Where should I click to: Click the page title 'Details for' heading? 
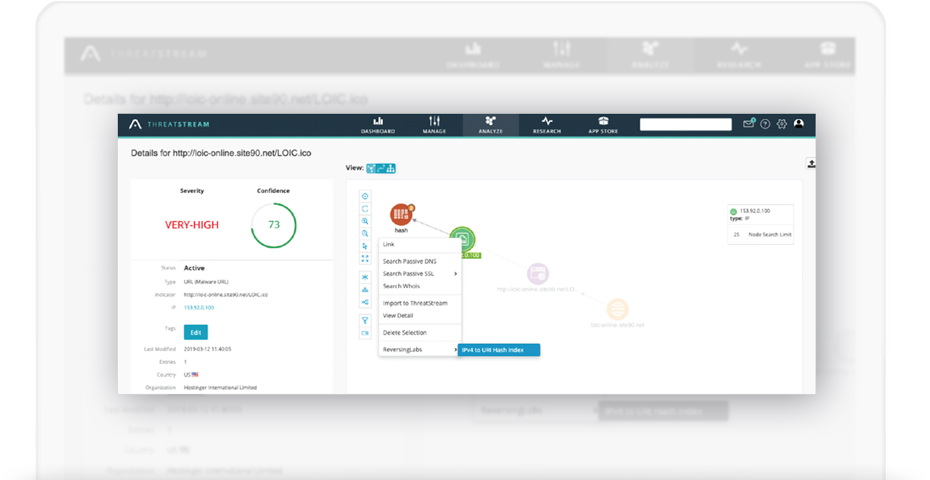(x=221, y=153)
